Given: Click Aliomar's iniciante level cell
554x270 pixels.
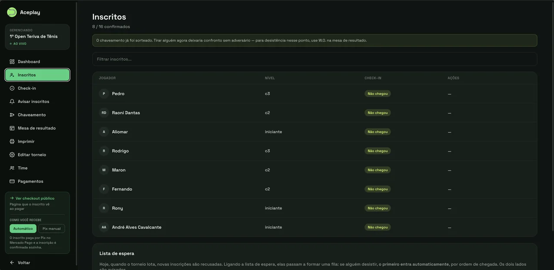Looking at the screenshot, I should [x=274, y=132].
